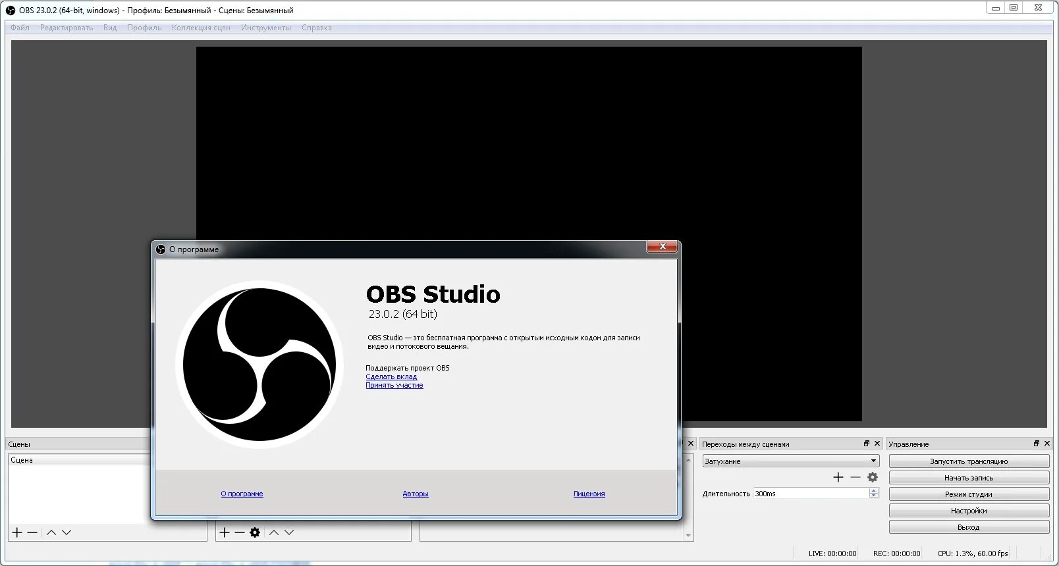Follow the Принять участие link
This screenshot has width=1059, height=566.
click(x=394, y=385)
